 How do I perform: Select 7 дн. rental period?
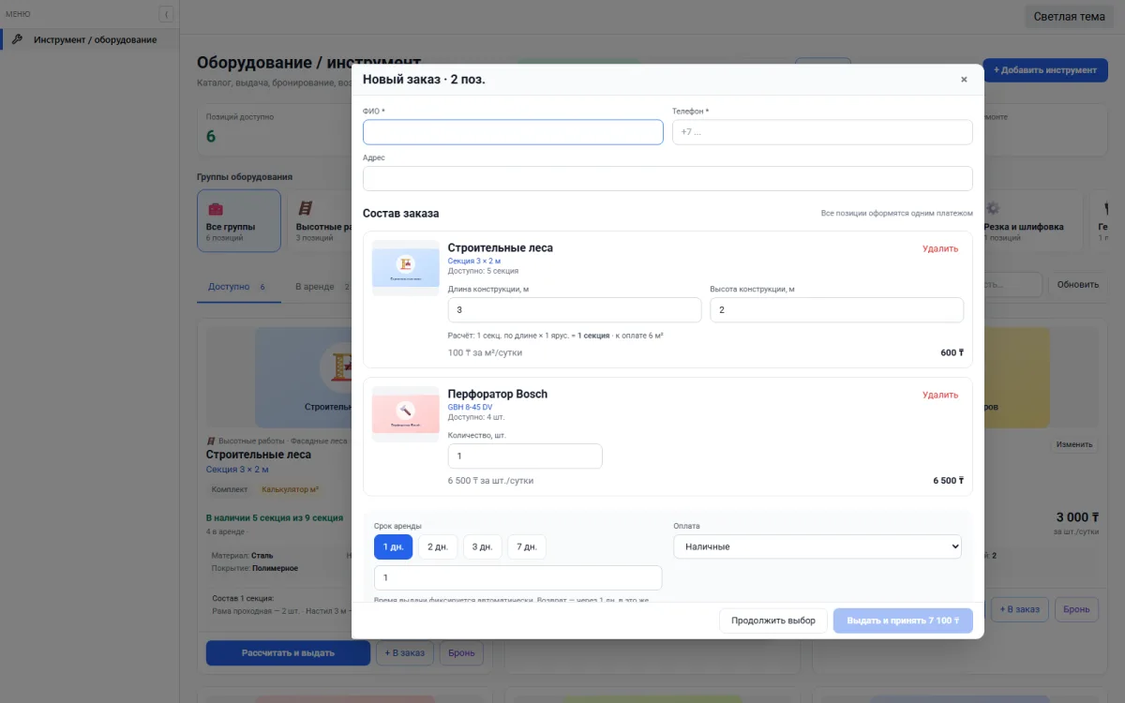(x=527, y=546)
